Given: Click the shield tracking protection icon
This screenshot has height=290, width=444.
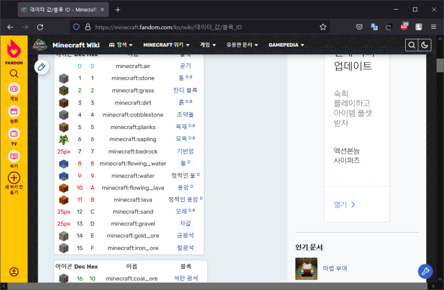Looking at the screenshot, I should coord(76,27).
